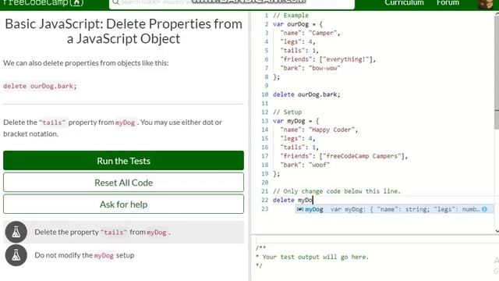Click line 22 with delete myDo
499x281 pixels.
coord(293,200)
